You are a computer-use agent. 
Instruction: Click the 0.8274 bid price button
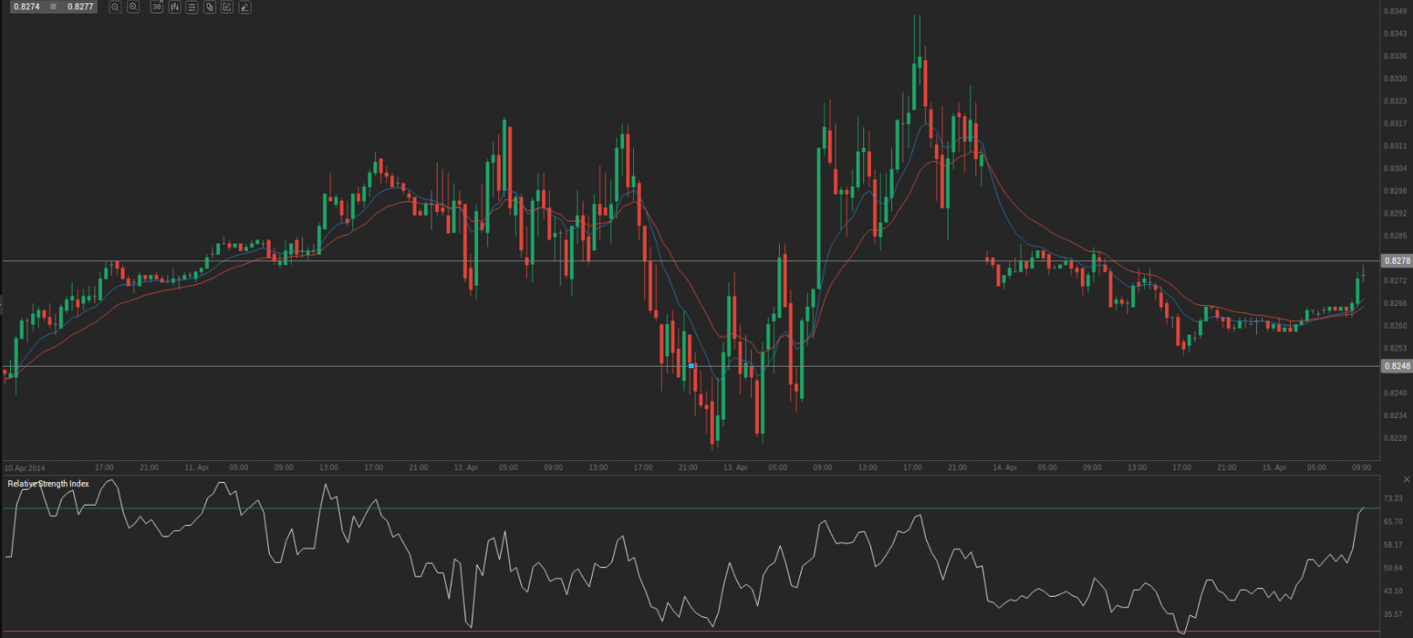pyautogui.click(x=27, y=7)
